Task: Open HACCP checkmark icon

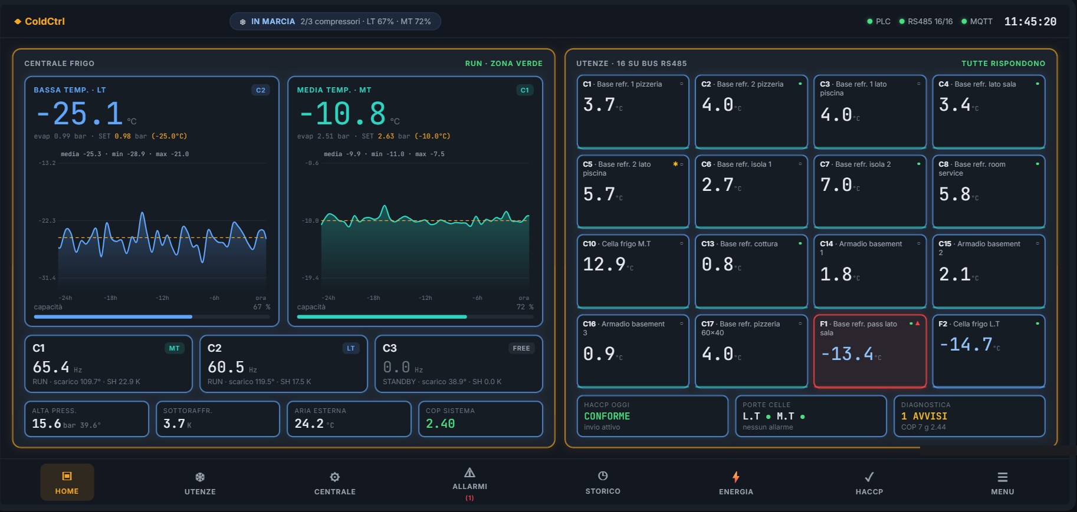Action: pos(869,477)
